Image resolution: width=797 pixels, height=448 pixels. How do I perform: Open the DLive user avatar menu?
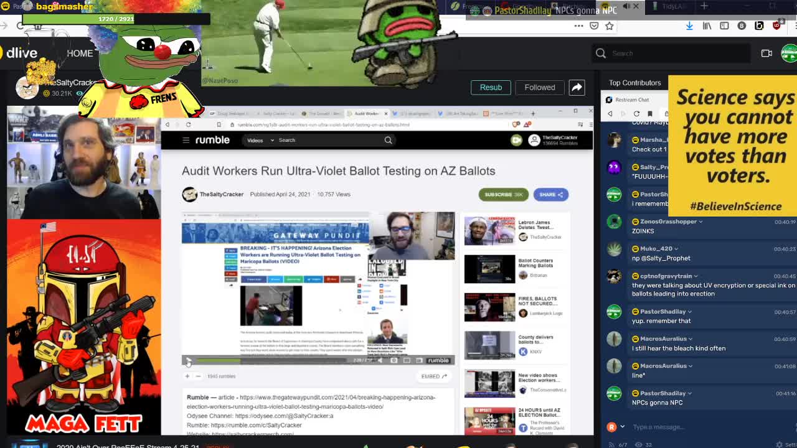tap(790, 54)
